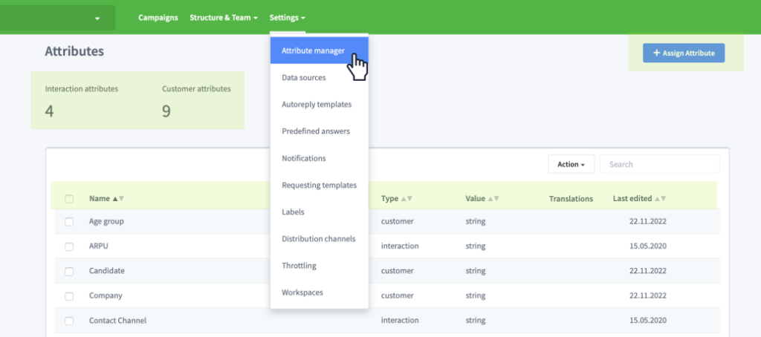This screenshot has height=337, width=761.
Task: Open the Campaigns page
Action: pyautogui.click(x=158, y=18)
